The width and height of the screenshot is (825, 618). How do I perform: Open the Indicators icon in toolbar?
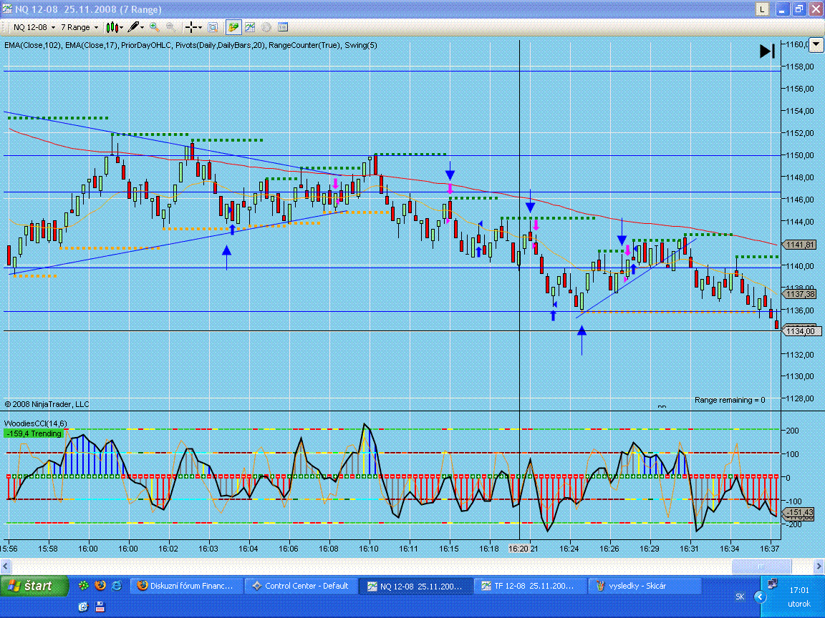(250, 27)
